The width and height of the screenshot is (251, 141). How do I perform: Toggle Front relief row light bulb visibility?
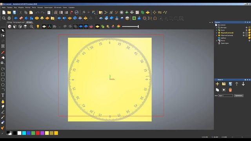[x=249, y=33]
